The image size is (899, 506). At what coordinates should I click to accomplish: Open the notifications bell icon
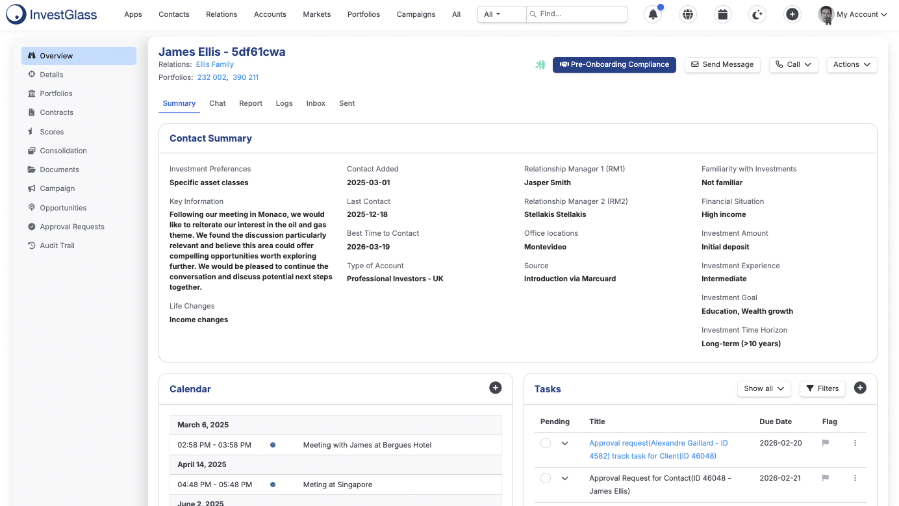[x=653, y=14]
